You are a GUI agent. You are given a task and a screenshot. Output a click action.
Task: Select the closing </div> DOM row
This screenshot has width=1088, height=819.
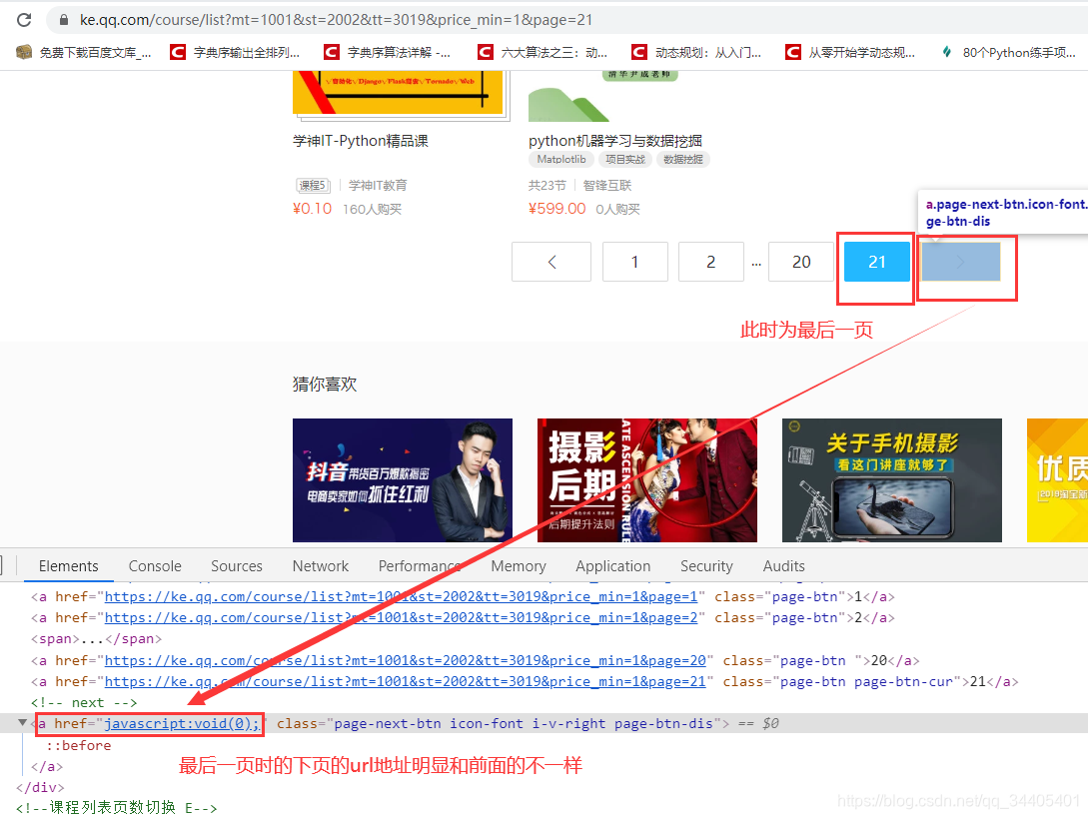pos(40,787)
